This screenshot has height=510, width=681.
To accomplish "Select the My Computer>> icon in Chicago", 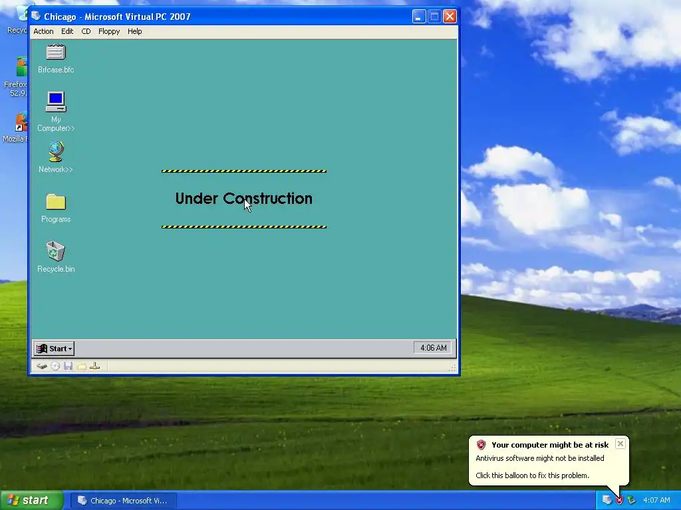I will coord(56,112).
